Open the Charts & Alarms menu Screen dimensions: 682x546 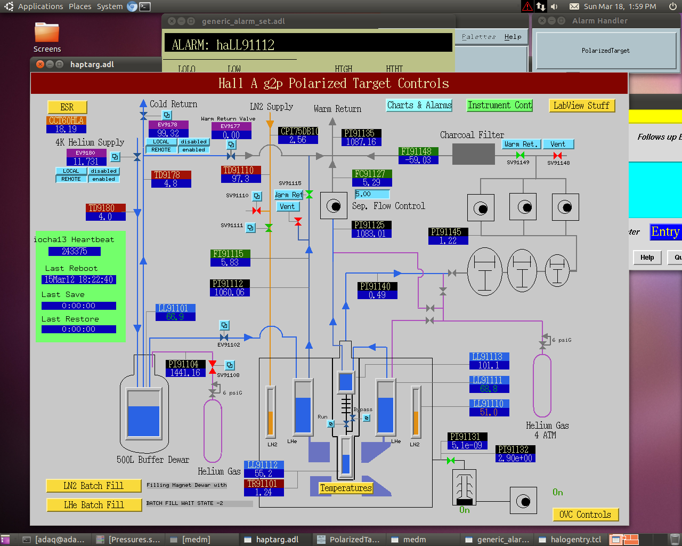(419, 106)
